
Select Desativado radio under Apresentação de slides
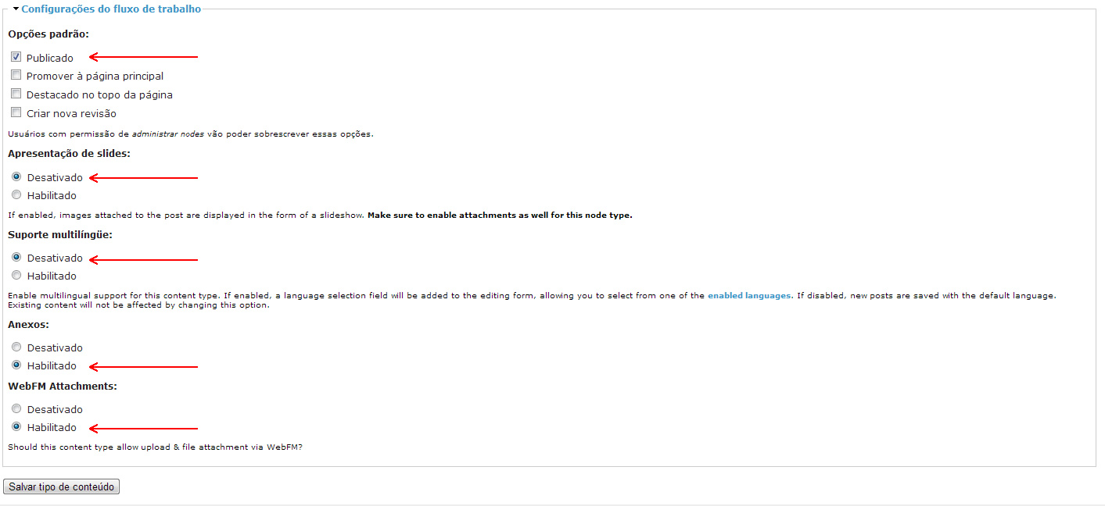[x=16, y=177]
